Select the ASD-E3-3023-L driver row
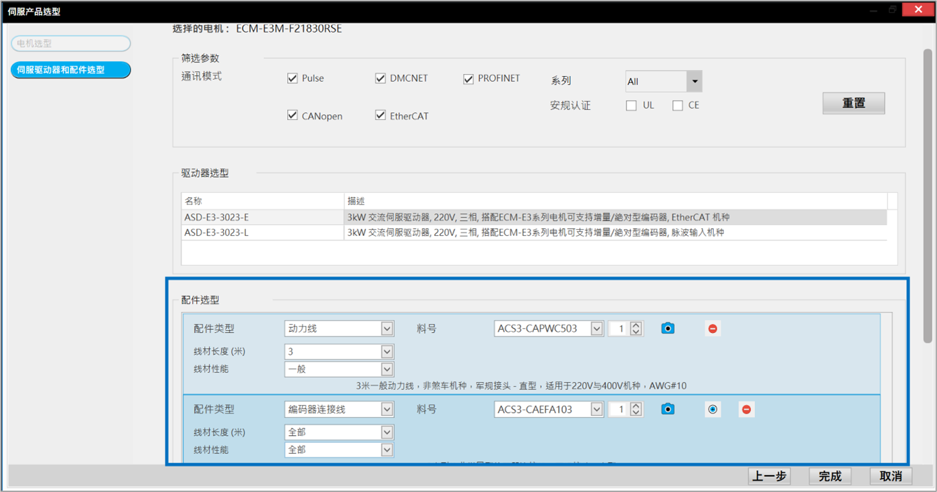 pyautogui.click(x=263, y=233)
